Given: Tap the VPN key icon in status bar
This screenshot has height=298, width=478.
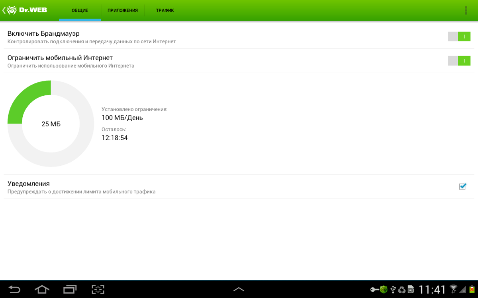Looking at the screenshot, I should [x=374, y=289].
